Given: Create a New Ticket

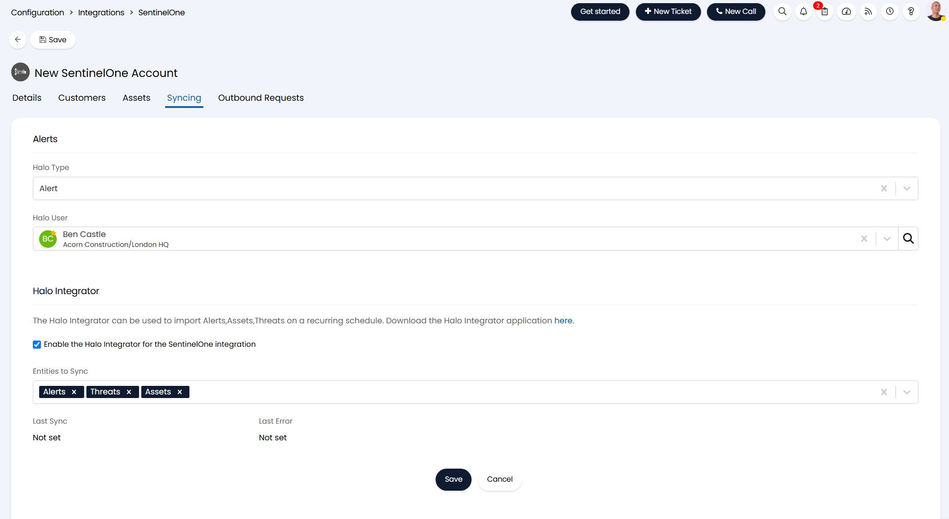Looking at the screenshot, I should pyautogui.click(x=668, y=12).
